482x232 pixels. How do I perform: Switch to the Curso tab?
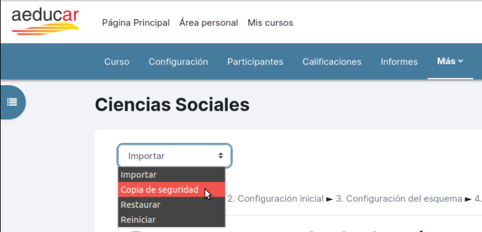click(116, 62)
